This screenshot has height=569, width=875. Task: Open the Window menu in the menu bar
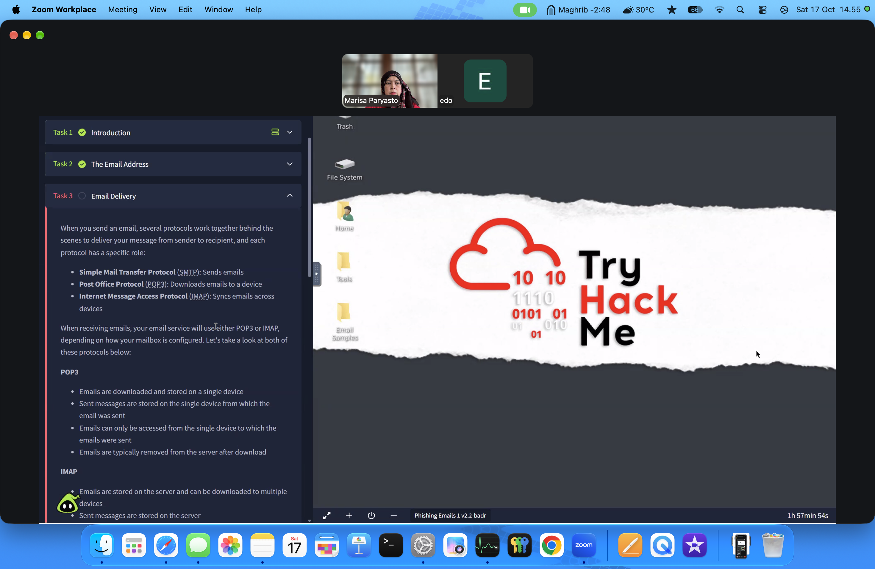click(219, 10)
